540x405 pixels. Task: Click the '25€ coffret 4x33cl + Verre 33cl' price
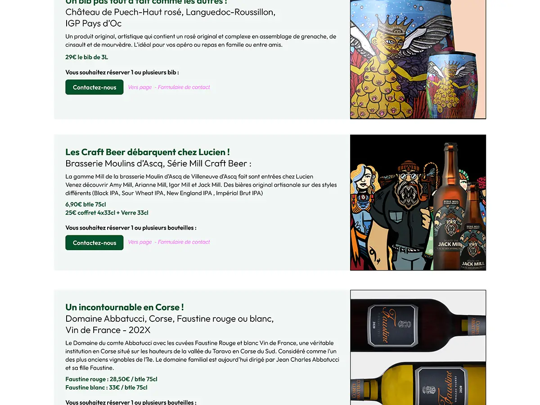(x=107, y=213)
